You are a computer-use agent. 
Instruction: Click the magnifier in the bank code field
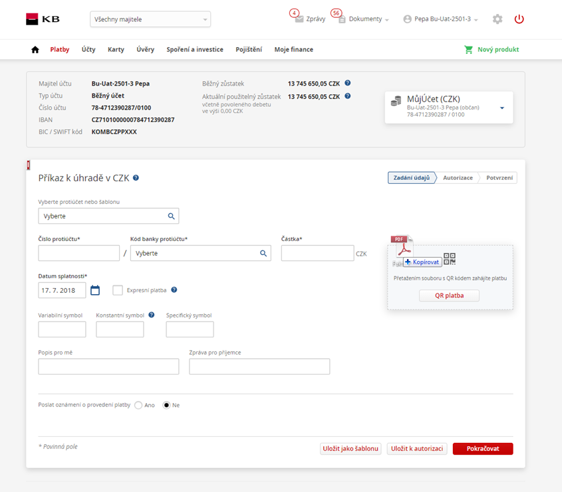(x=263, y=254)
